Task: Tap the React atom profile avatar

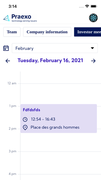Action: click(93, 18)
